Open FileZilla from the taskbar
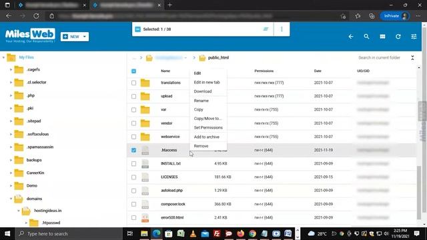427x240 pixels. point(217,234)
